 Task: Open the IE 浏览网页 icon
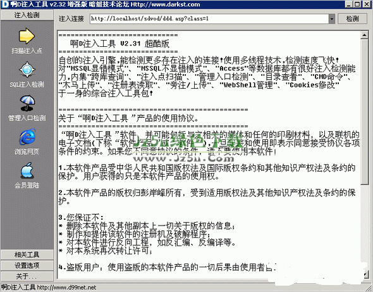coord(27,137)
